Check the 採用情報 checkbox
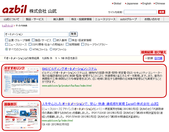The image size is (169, 132). [x=67, y=44]
